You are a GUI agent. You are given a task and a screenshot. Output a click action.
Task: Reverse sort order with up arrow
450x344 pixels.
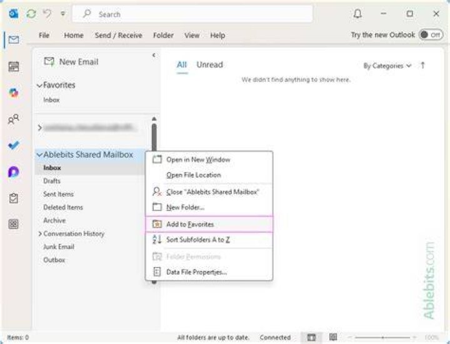point(422,66)
